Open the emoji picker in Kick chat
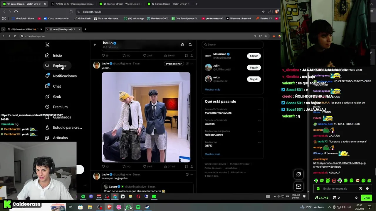 [x=367, y=189]
